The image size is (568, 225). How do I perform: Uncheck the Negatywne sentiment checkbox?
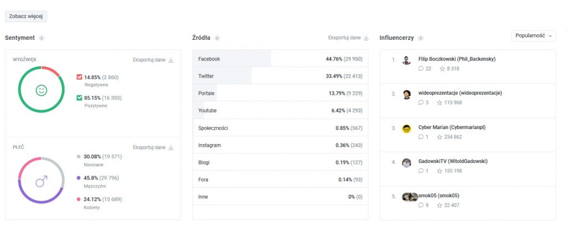[79, 77]
